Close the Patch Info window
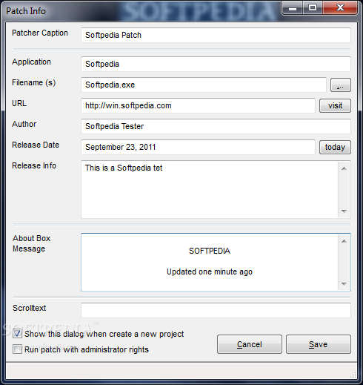 point(340,8)
